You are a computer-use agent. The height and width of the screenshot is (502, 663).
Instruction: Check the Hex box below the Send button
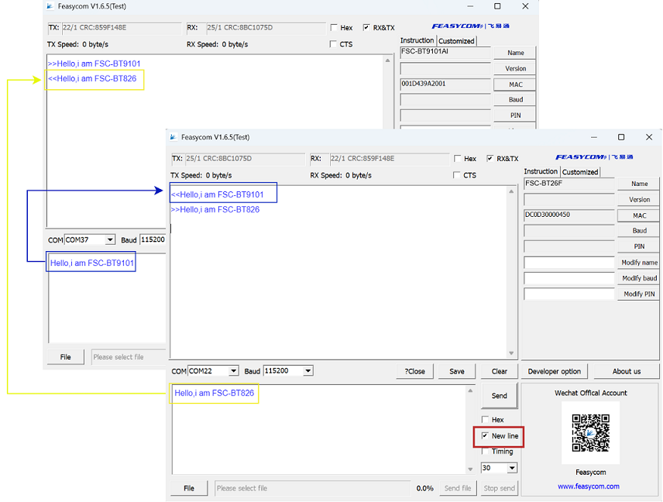tap(486, 420)
